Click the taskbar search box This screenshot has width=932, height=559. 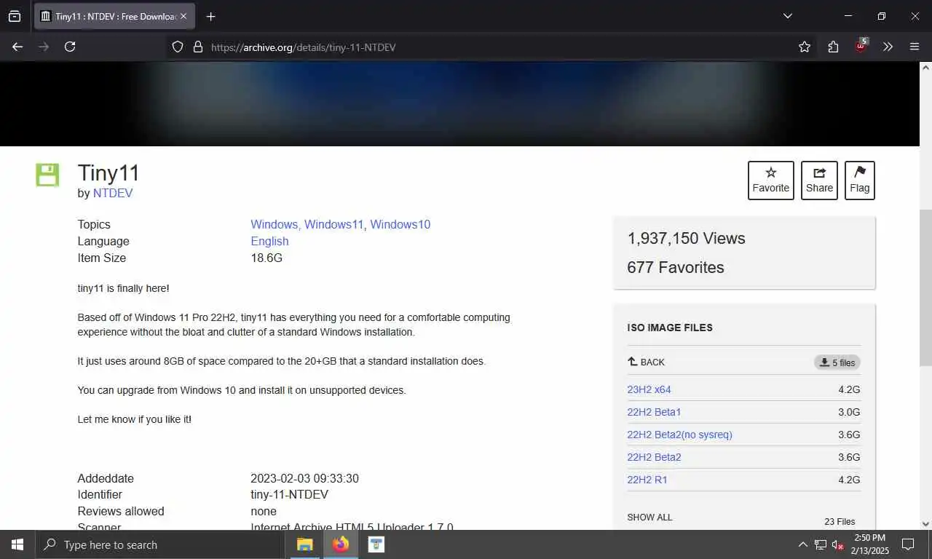coord(159,544)
